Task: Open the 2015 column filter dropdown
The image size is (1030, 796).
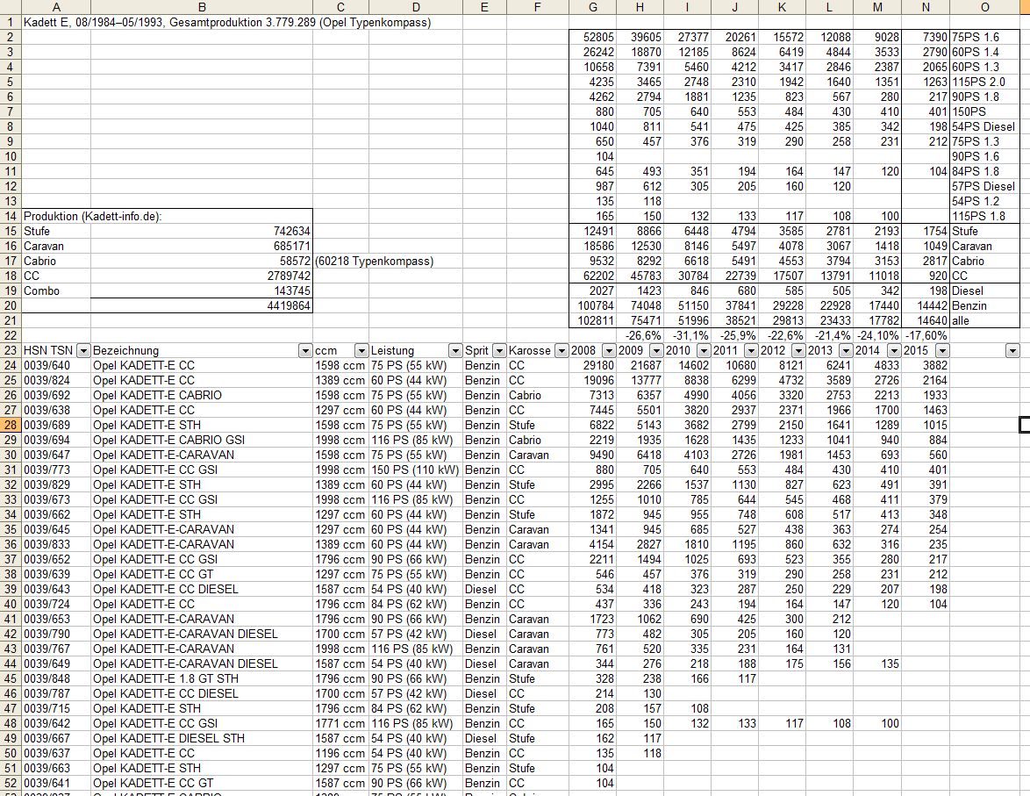Action: tap(941, 350)
